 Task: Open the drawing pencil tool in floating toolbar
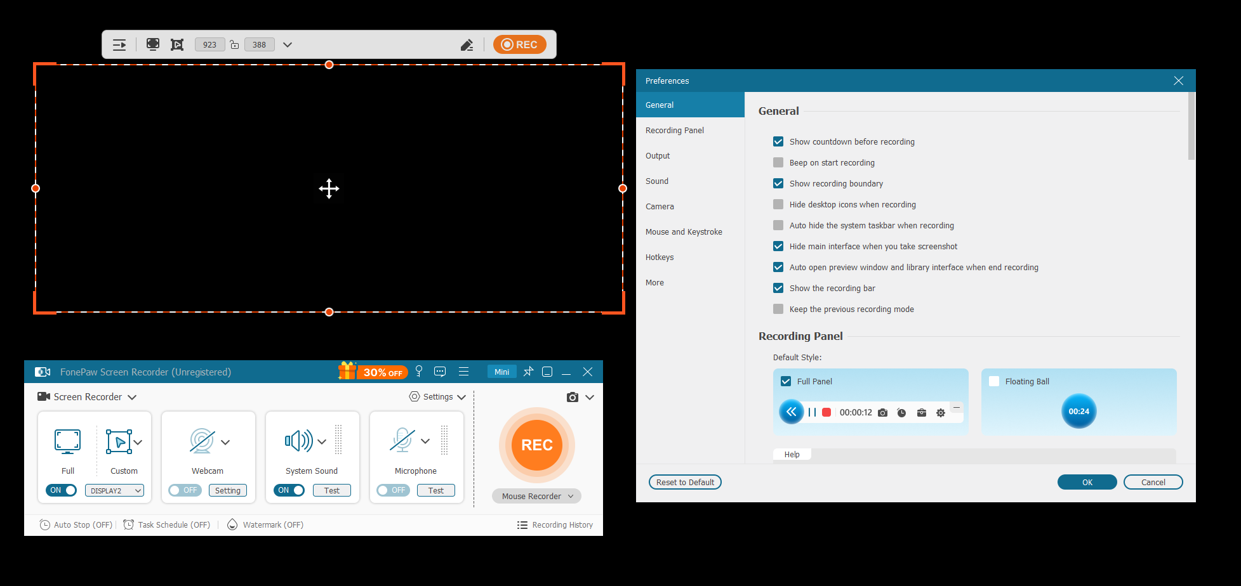click(467, 44)
